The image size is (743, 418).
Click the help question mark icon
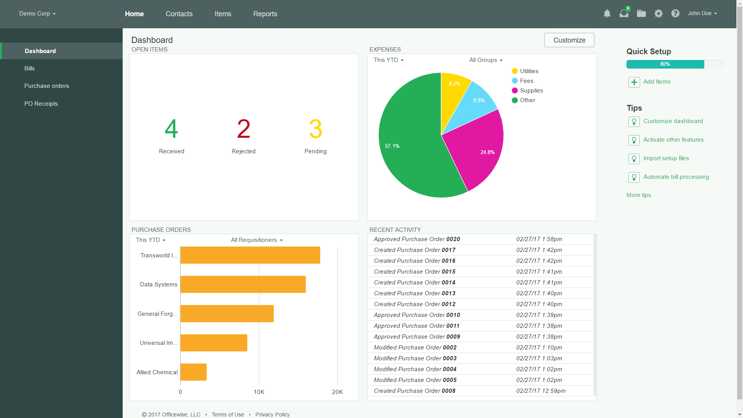tap(675, 14)
